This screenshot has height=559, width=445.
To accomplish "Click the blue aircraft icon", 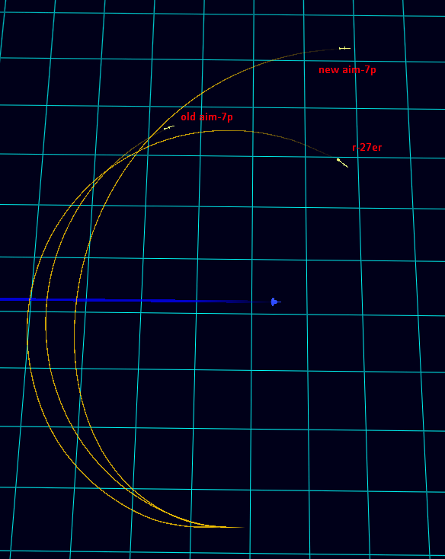I will tap(275, 302).
